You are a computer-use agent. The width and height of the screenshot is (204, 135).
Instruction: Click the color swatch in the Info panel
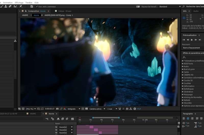pos(184,18)
